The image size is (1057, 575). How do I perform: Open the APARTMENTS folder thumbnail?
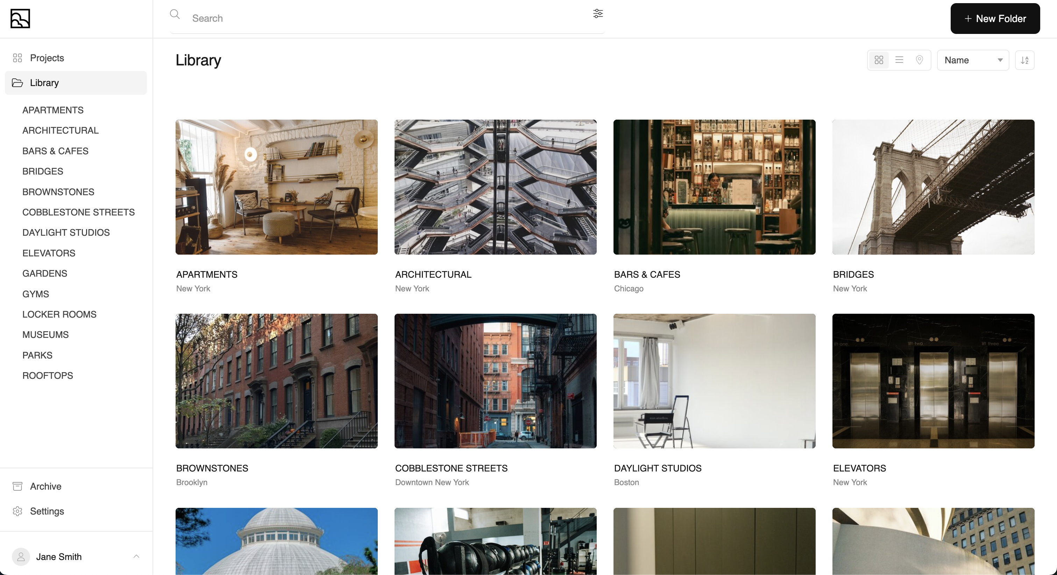(277, 187)
